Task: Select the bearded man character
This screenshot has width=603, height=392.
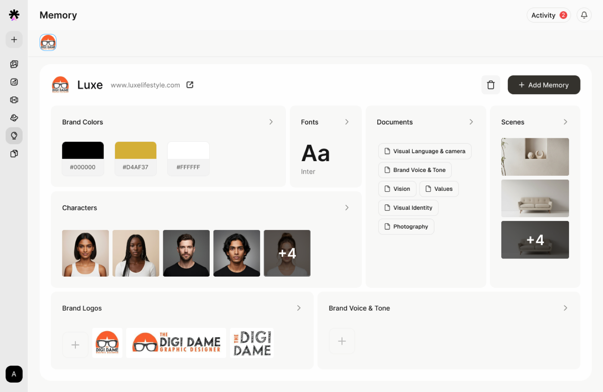Action: tap(186, 253)
